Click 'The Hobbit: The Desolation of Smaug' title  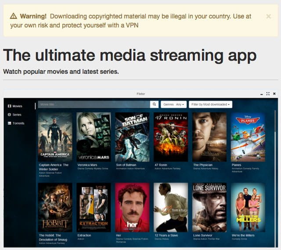click(53, 237)
